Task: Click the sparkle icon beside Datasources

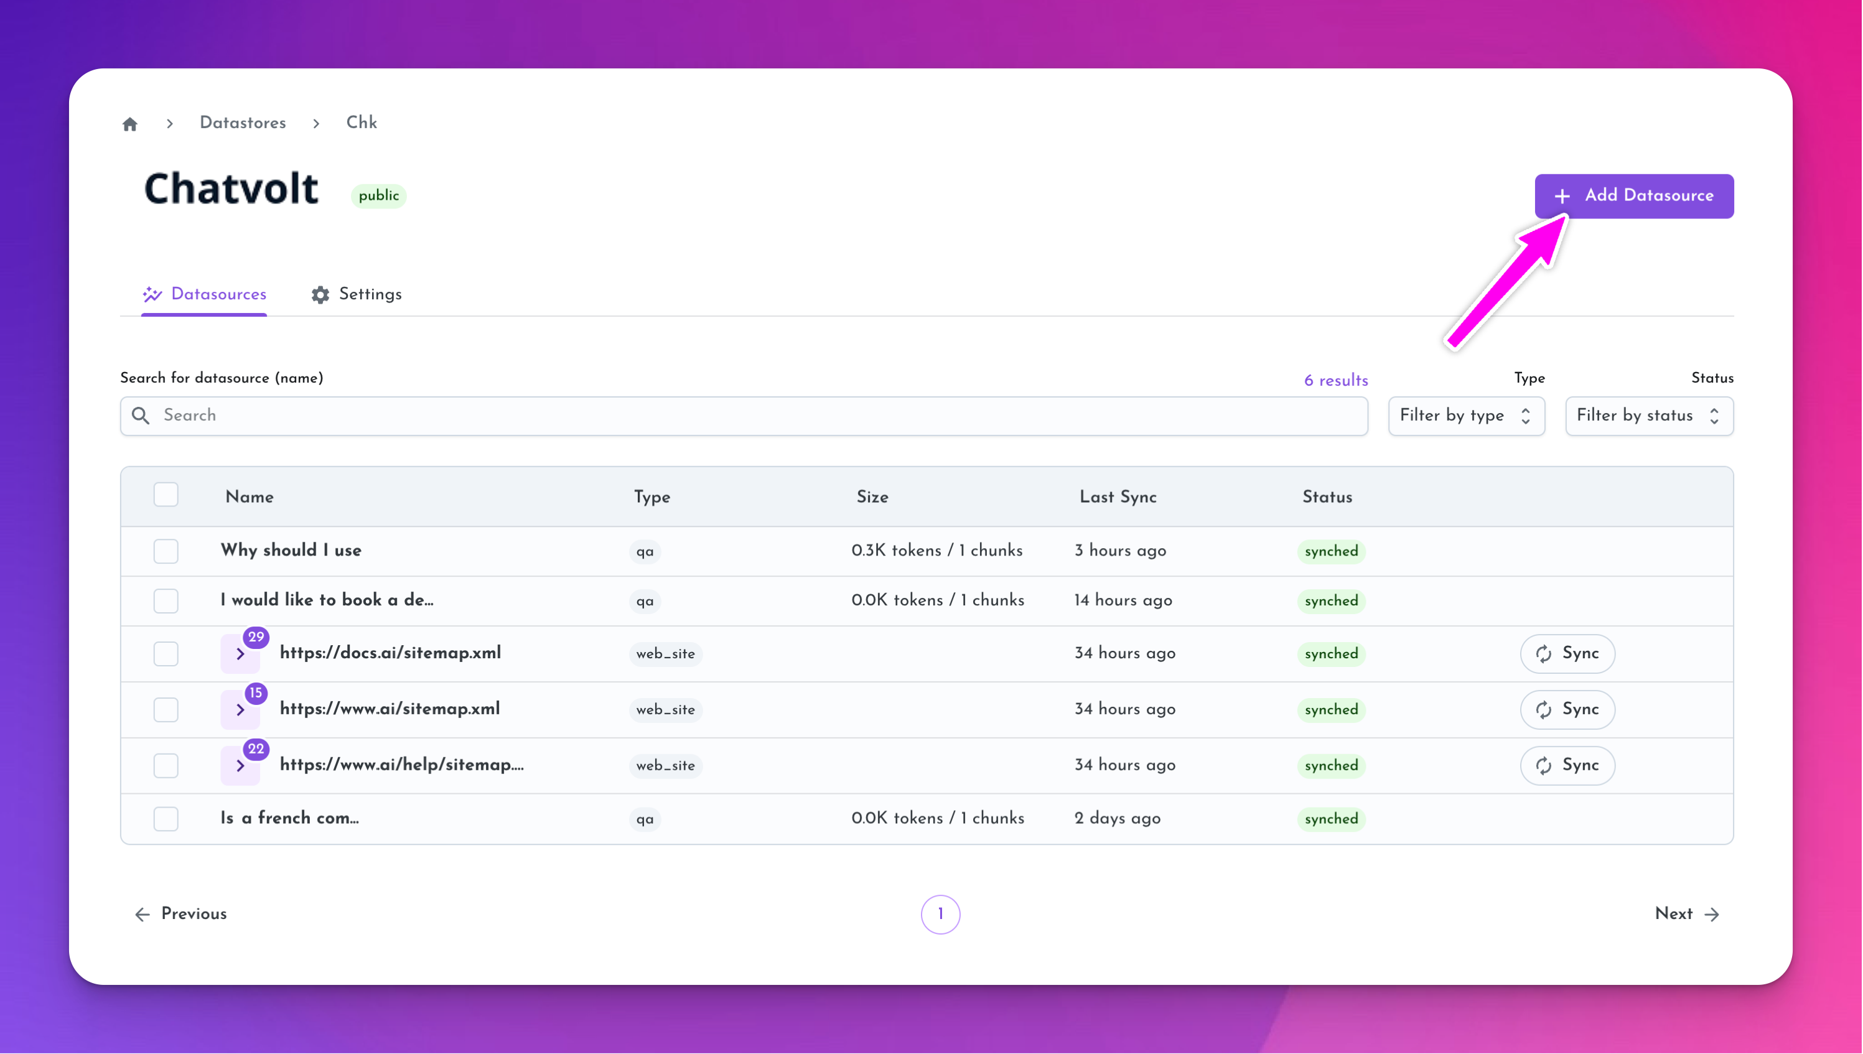Action: tap(152, 294)
